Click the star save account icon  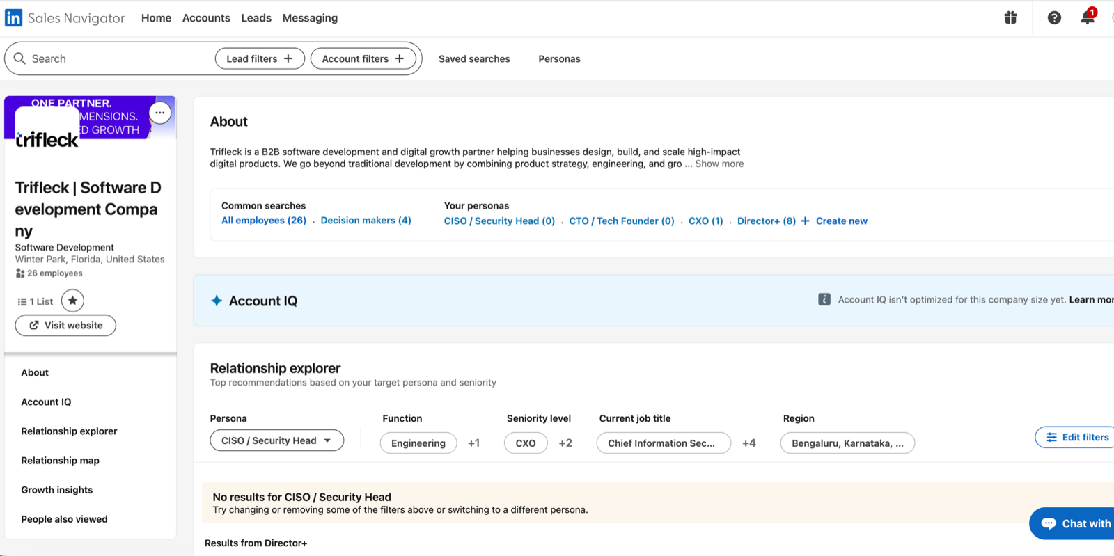point(72,301)
